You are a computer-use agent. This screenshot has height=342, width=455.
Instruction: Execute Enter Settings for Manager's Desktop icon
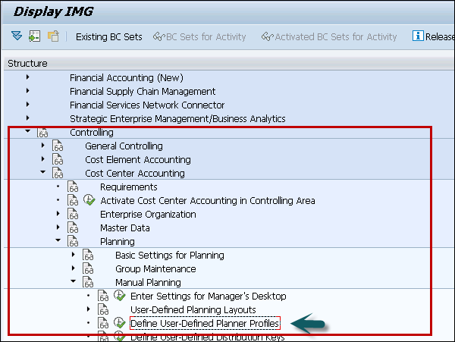click(x=119, y=297)
